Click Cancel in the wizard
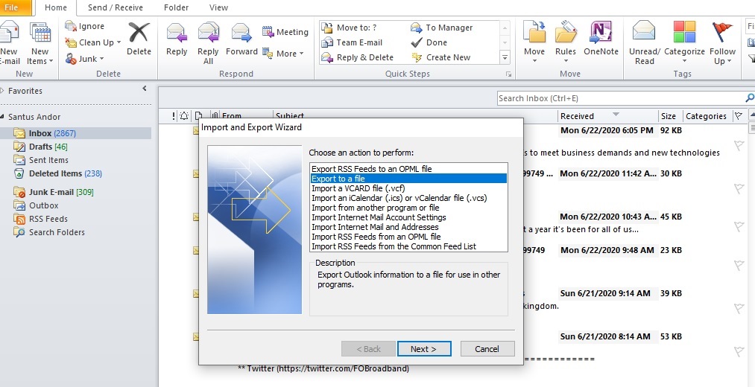The width and height of the screenshot is (755, 387). pyautogui.click(x=487, y=349)
